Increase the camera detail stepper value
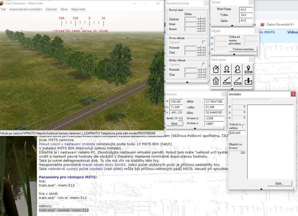 [180, 117]
